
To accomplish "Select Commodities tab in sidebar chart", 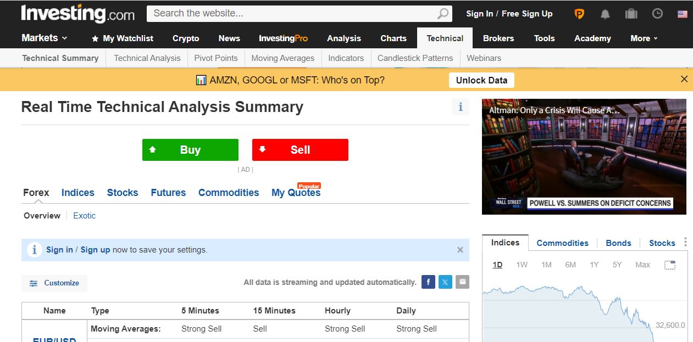I will click(x=562, y=243).
